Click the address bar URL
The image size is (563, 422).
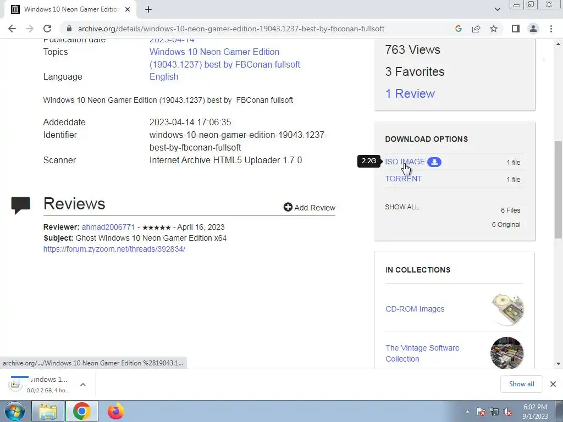pos(231,29)
